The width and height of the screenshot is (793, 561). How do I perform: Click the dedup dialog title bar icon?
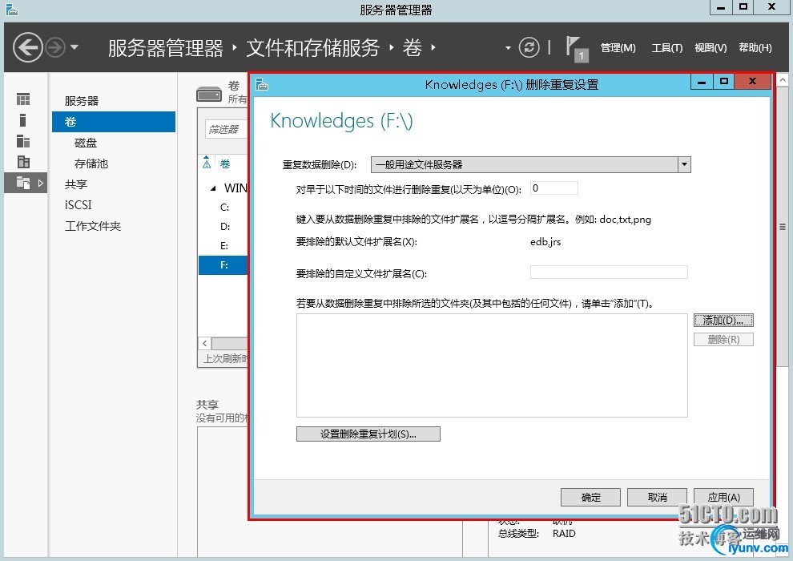pyautogui.click(x=261, y=83)
